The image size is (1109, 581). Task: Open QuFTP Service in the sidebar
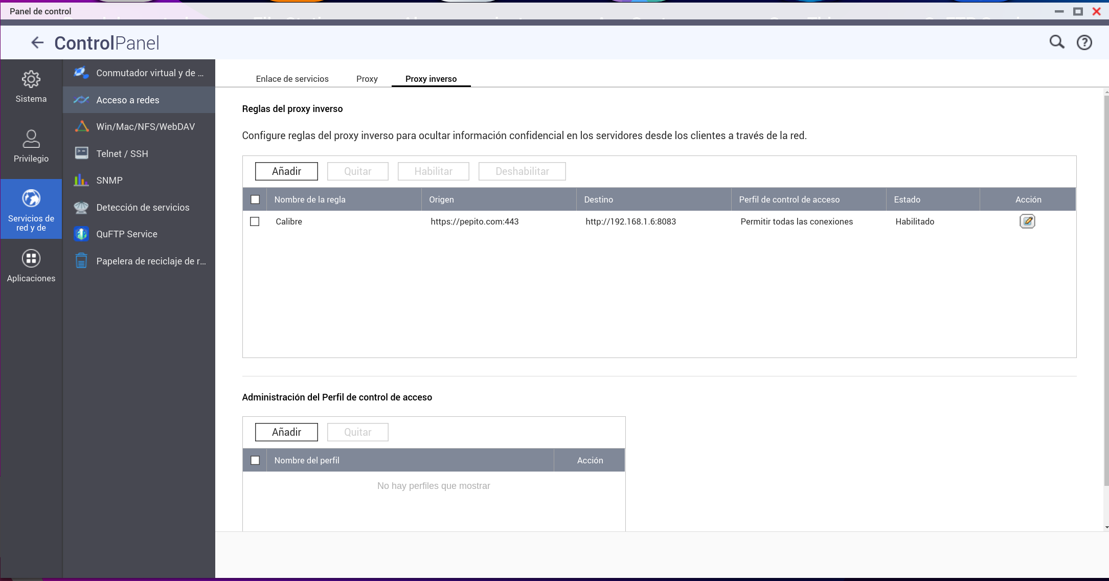[x=127, y=234]
